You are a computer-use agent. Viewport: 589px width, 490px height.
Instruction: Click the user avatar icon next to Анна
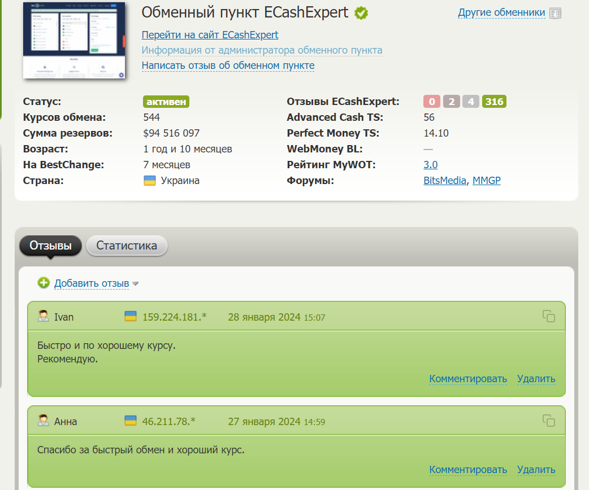tap(43, 420)
